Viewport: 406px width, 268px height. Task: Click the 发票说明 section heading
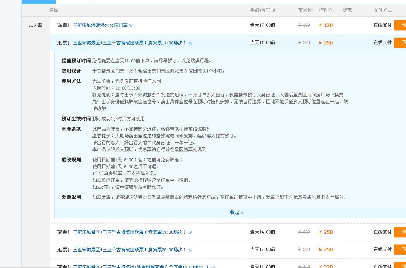[71, 197]
